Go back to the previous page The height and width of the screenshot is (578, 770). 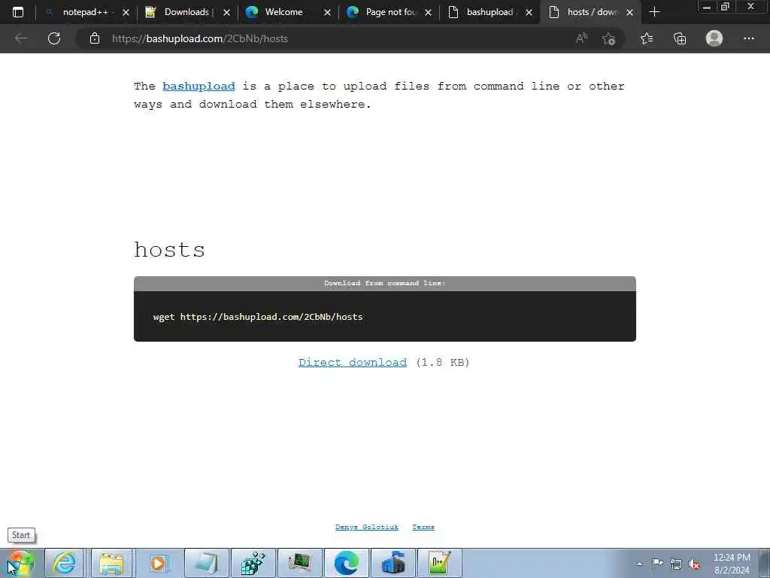20,38
